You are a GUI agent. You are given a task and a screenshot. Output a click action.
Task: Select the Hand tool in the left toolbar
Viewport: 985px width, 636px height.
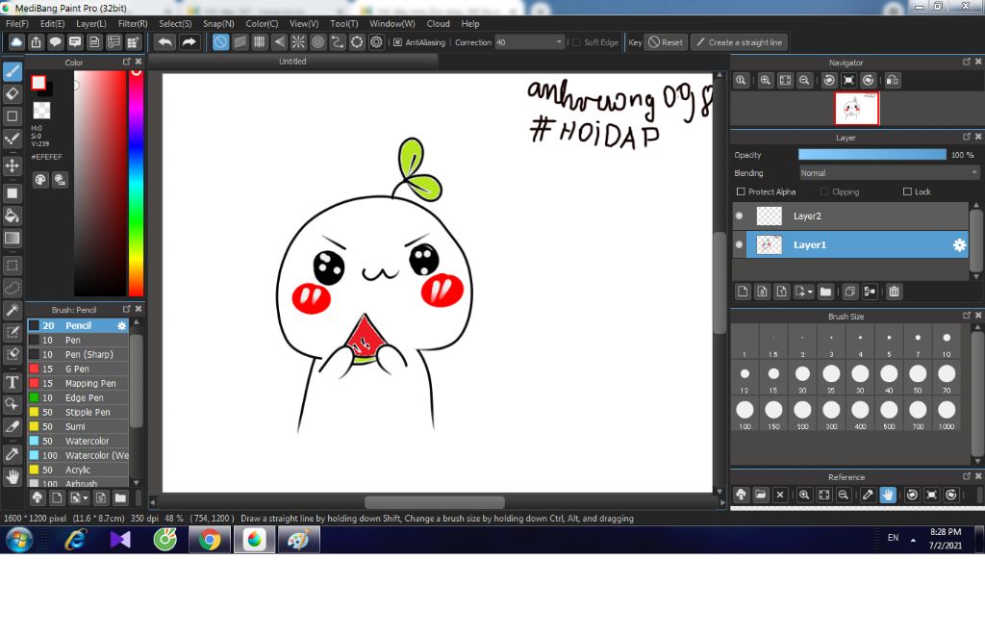coord(12,476)
